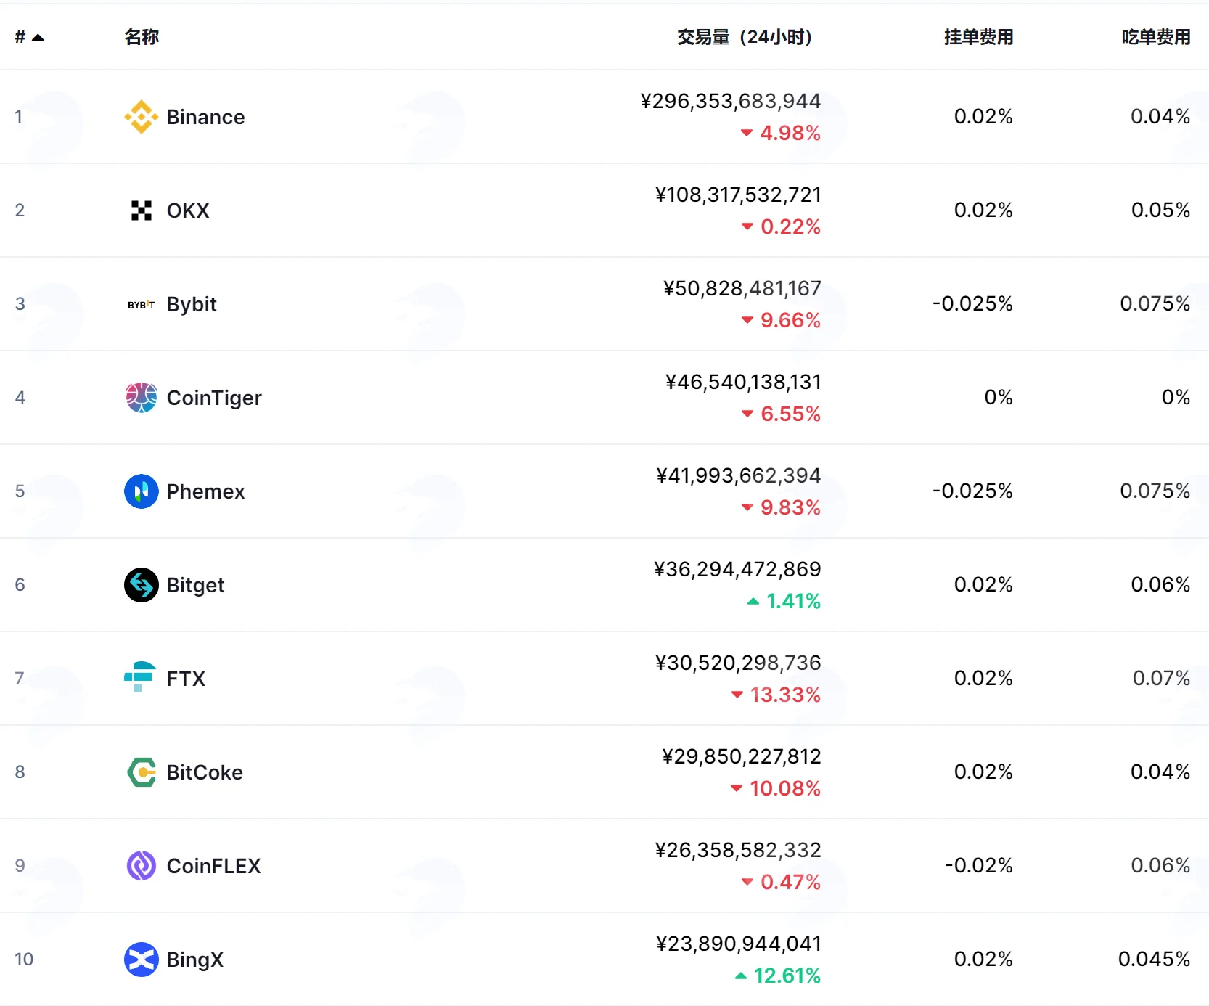Click the BingX logo icon
1209x1006 pixels.
142,960
